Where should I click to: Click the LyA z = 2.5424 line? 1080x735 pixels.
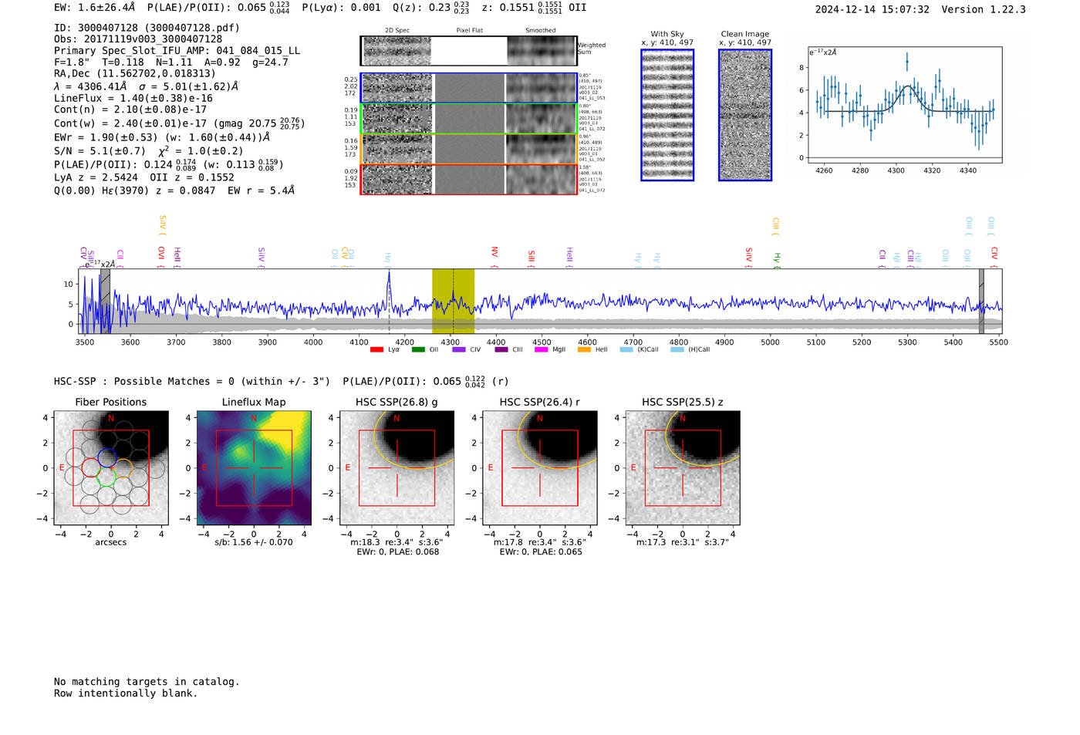[144, 177]
